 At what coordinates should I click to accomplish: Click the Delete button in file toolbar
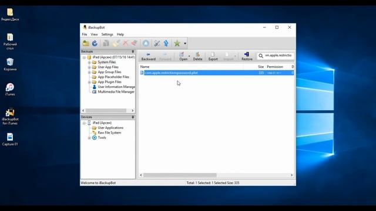click(x=197, y=56)
